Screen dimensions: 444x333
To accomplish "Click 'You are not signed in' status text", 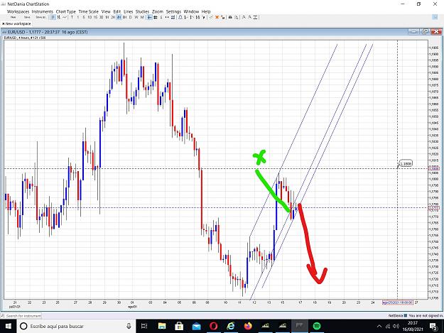I will pos(426,315).
